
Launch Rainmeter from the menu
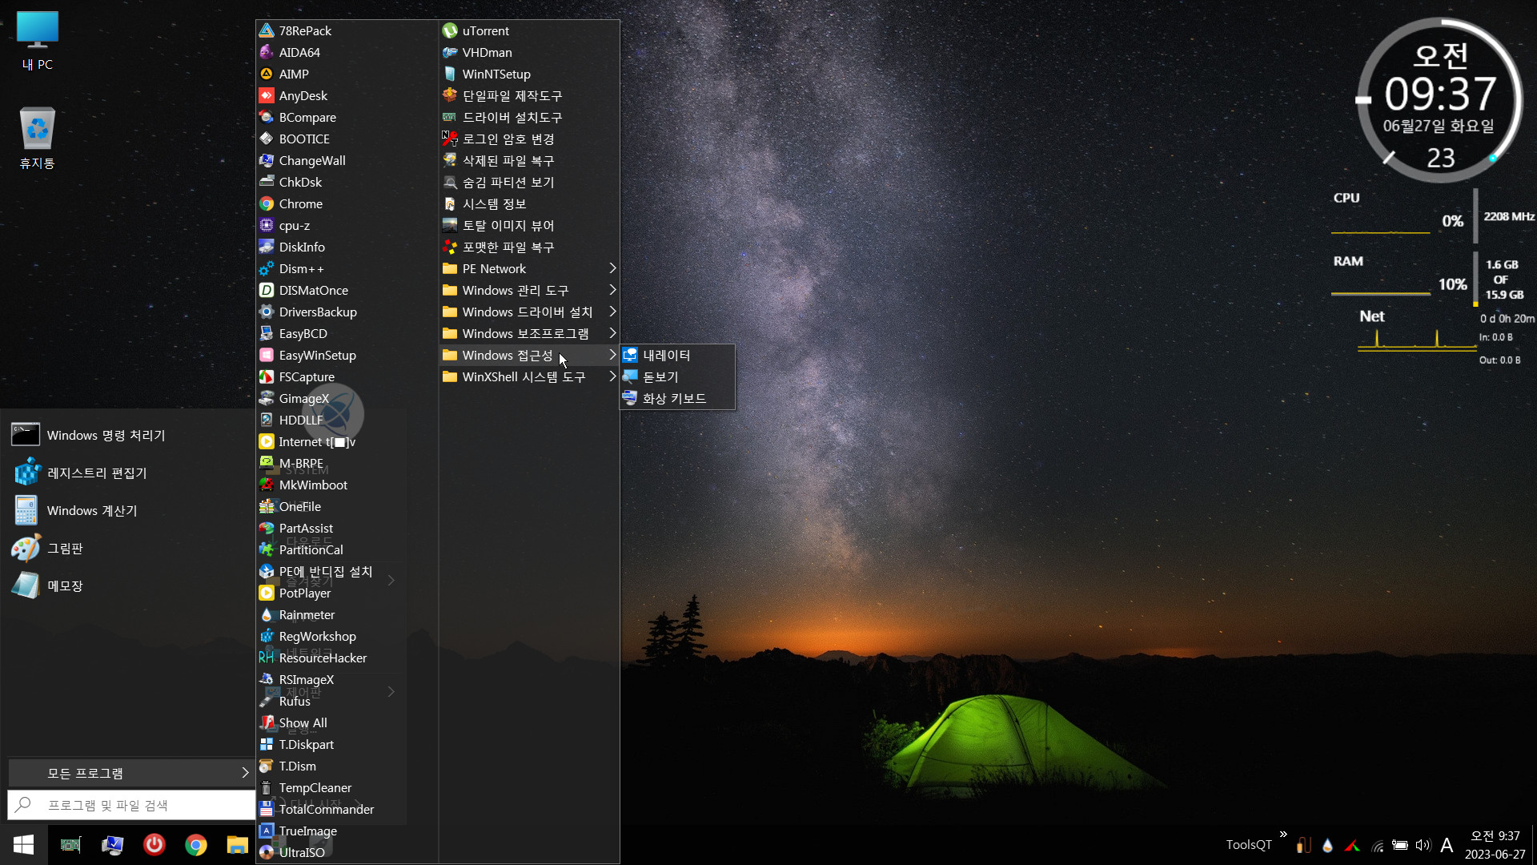pos(347,614)
